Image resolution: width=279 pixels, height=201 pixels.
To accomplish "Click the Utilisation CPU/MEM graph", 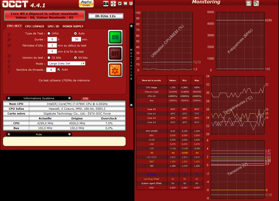I will coord(167,41).
